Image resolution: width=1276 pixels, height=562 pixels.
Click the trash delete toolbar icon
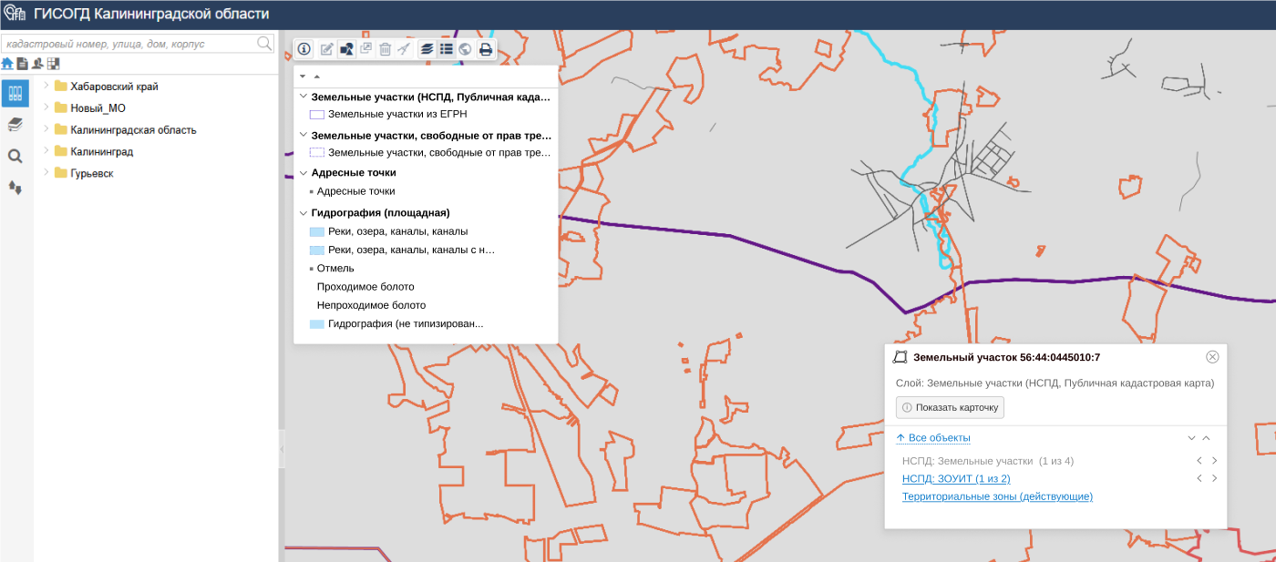[385, 49]
